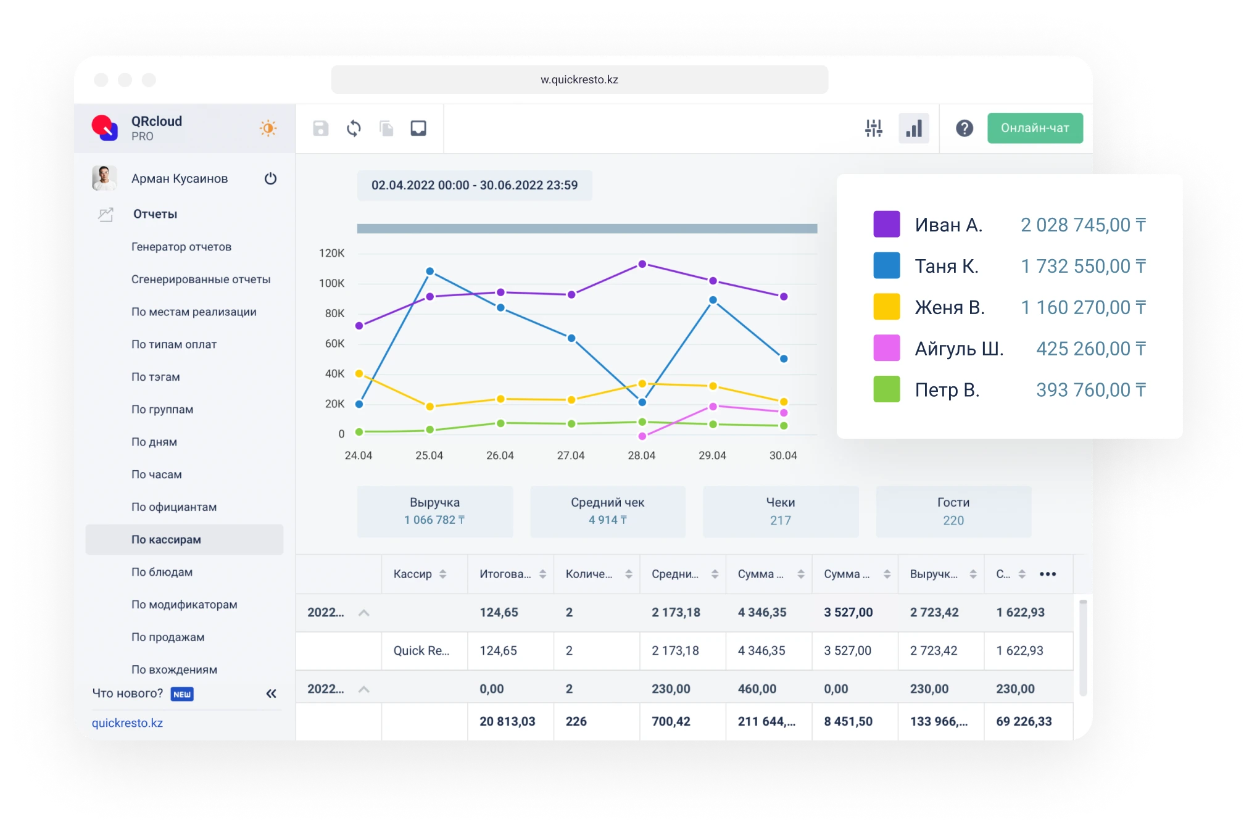Open the three dots column options menu

[x=1047, y=574]
